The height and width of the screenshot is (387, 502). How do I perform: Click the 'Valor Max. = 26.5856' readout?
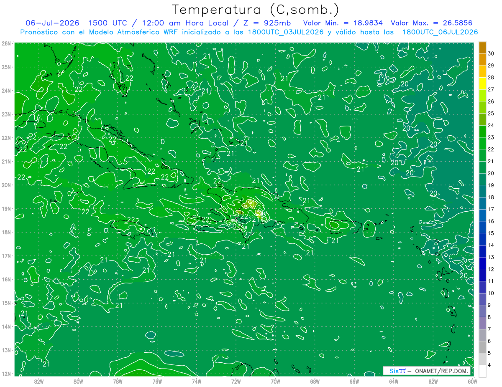tap(433, 23)
